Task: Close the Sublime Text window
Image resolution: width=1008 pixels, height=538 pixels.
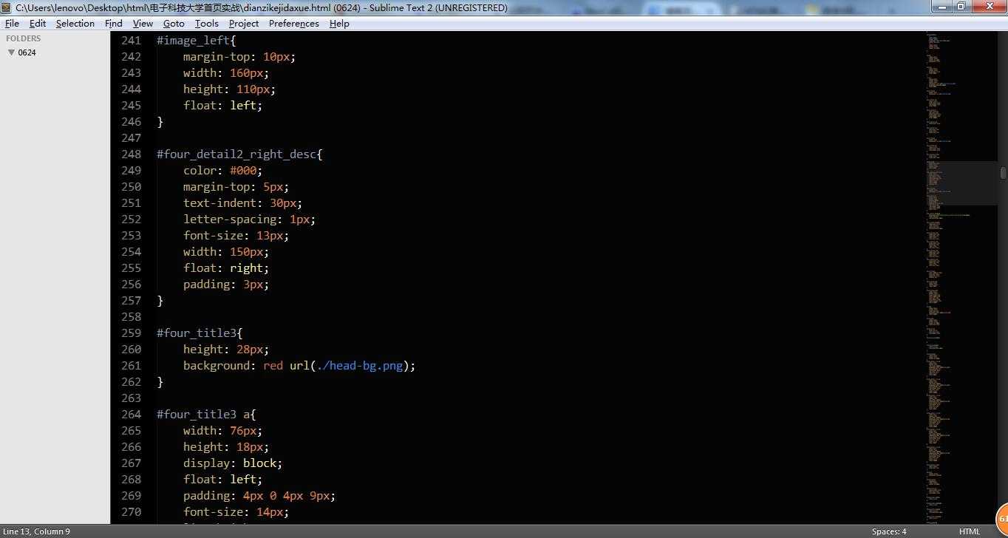Action: [987, 6]
